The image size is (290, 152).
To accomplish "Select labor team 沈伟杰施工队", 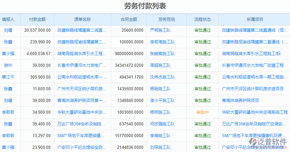I will coord(162,77).
